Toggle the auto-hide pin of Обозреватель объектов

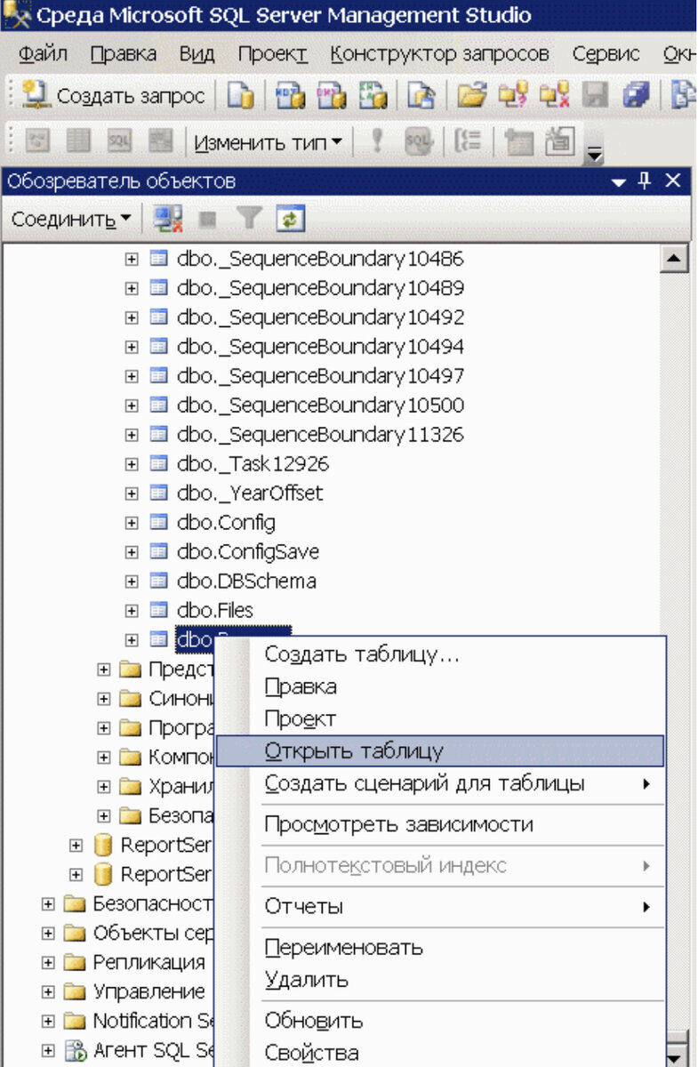(646, 181)
